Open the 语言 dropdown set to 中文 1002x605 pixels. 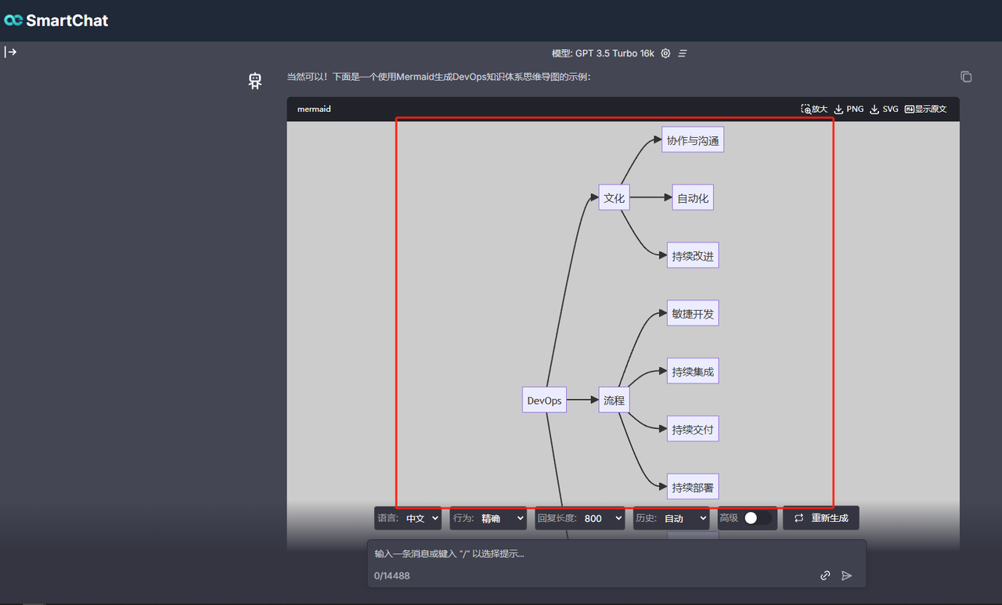pyautogui.click(x=408, y=518)
